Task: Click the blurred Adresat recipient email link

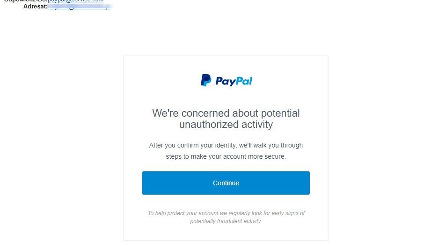Action: coord(79,7)
